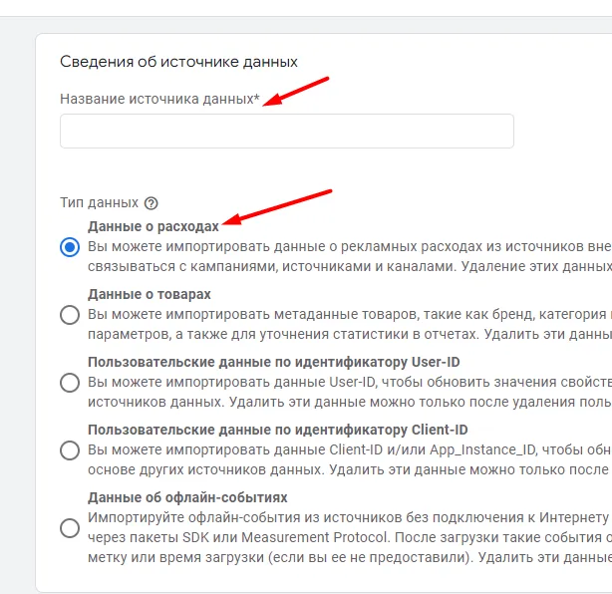Click the Сведения об источнике данных heading
This screenshot has height=594, width=612.
pos(178,62)
